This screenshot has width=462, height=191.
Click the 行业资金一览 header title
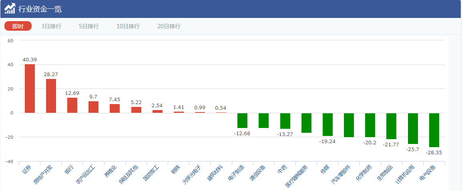point(40,9)
